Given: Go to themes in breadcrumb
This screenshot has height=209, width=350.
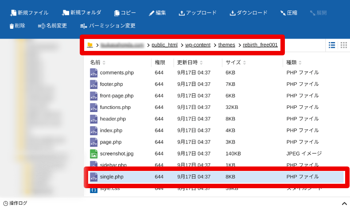Looking at the screenshot, I should click(x=226, y=45).
